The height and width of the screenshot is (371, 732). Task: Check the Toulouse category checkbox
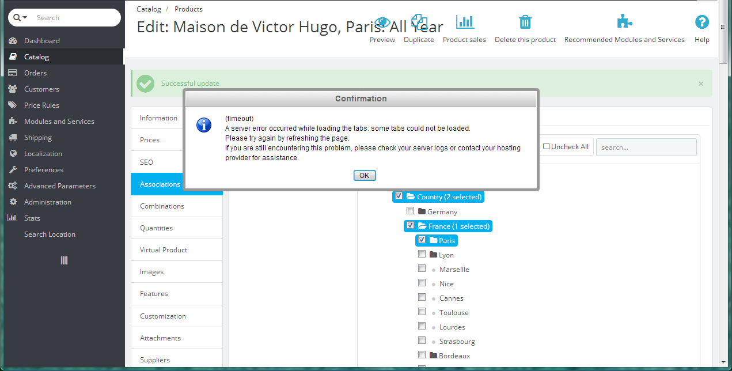(x=422, y=312)
